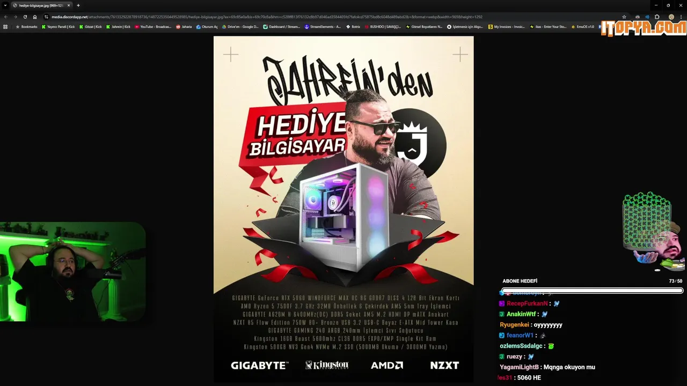687x386 pixels.
Task: Open the Bookmarks folder
Action: click(27, 26)
